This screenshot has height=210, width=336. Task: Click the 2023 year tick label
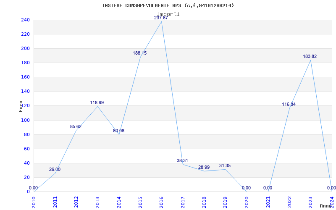tap(310, 202)
